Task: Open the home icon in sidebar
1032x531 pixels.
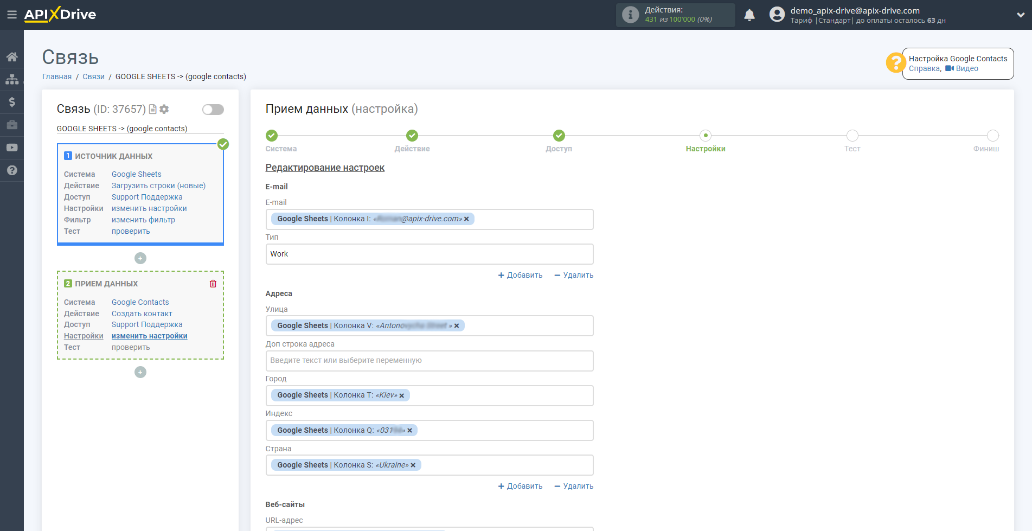Action: [12, 57]
